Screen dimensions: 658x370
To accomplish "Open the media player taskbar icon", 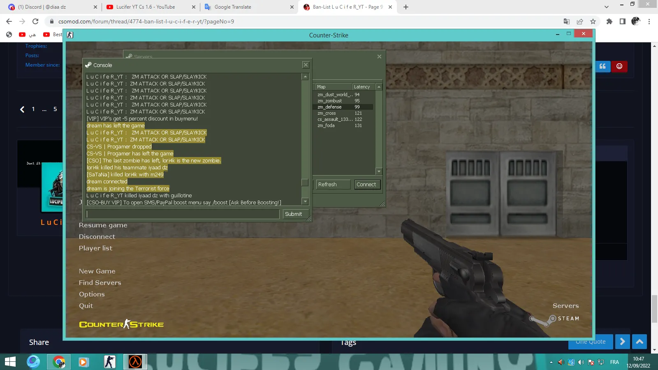I will 83,362.
